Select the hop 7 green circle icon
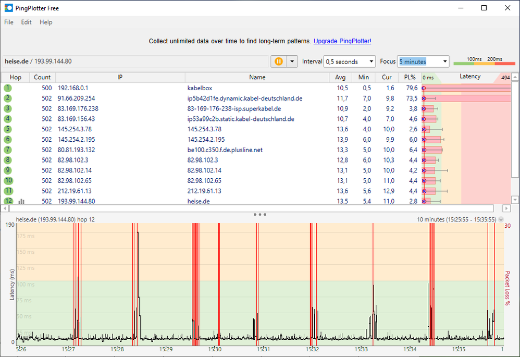520x357 pixels. pyautogui.click(x=8, y=150)
